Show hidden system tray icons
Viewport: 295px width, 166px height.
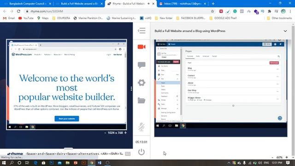[x=229, y=163]
